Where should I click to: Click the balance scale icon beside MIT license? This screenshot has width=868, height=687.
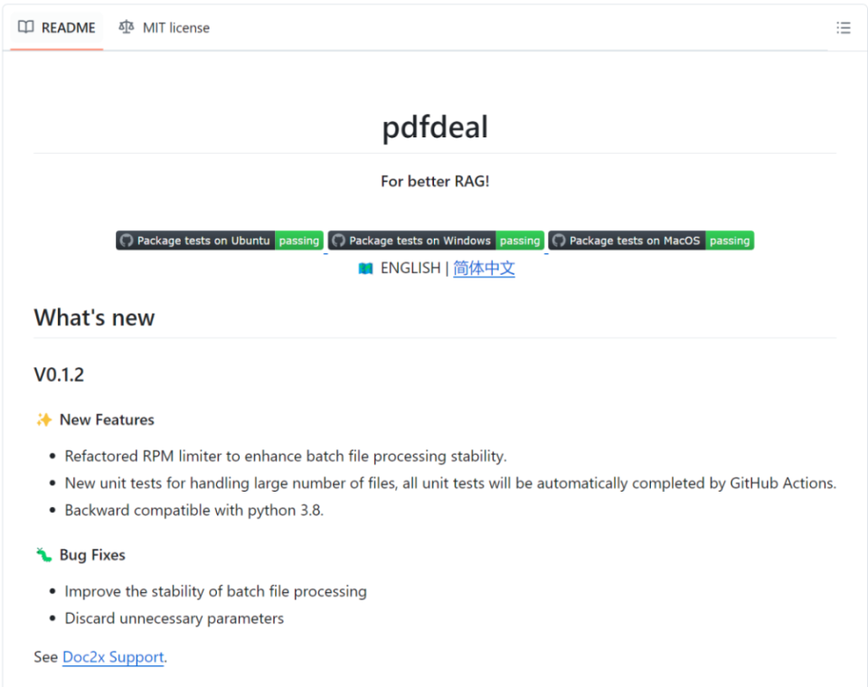[126, 28]
